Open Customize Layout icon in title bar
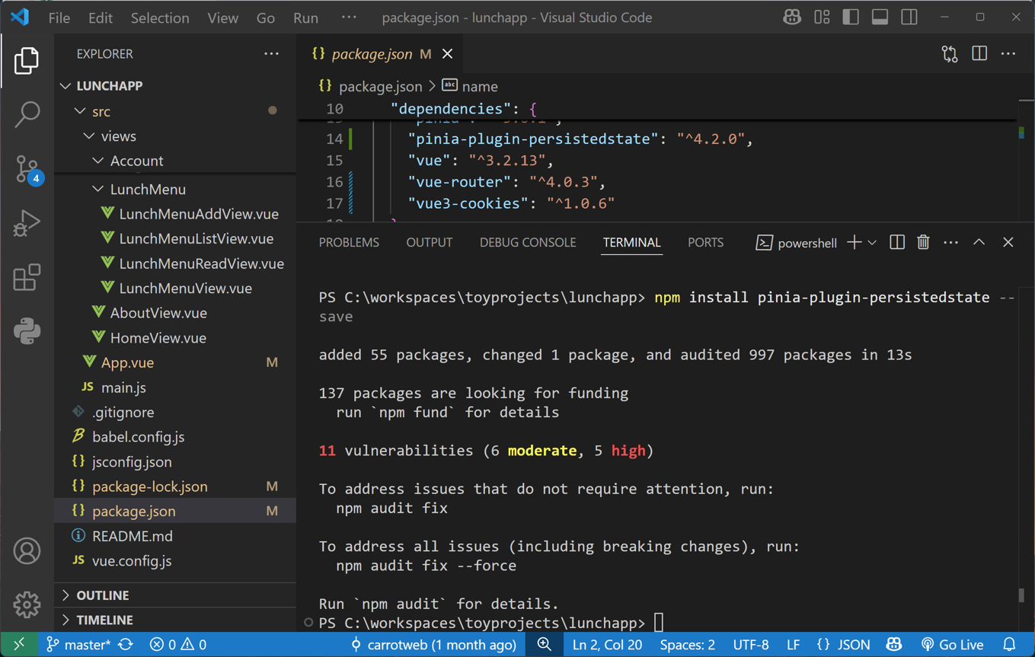 click(x=822, y=17)
